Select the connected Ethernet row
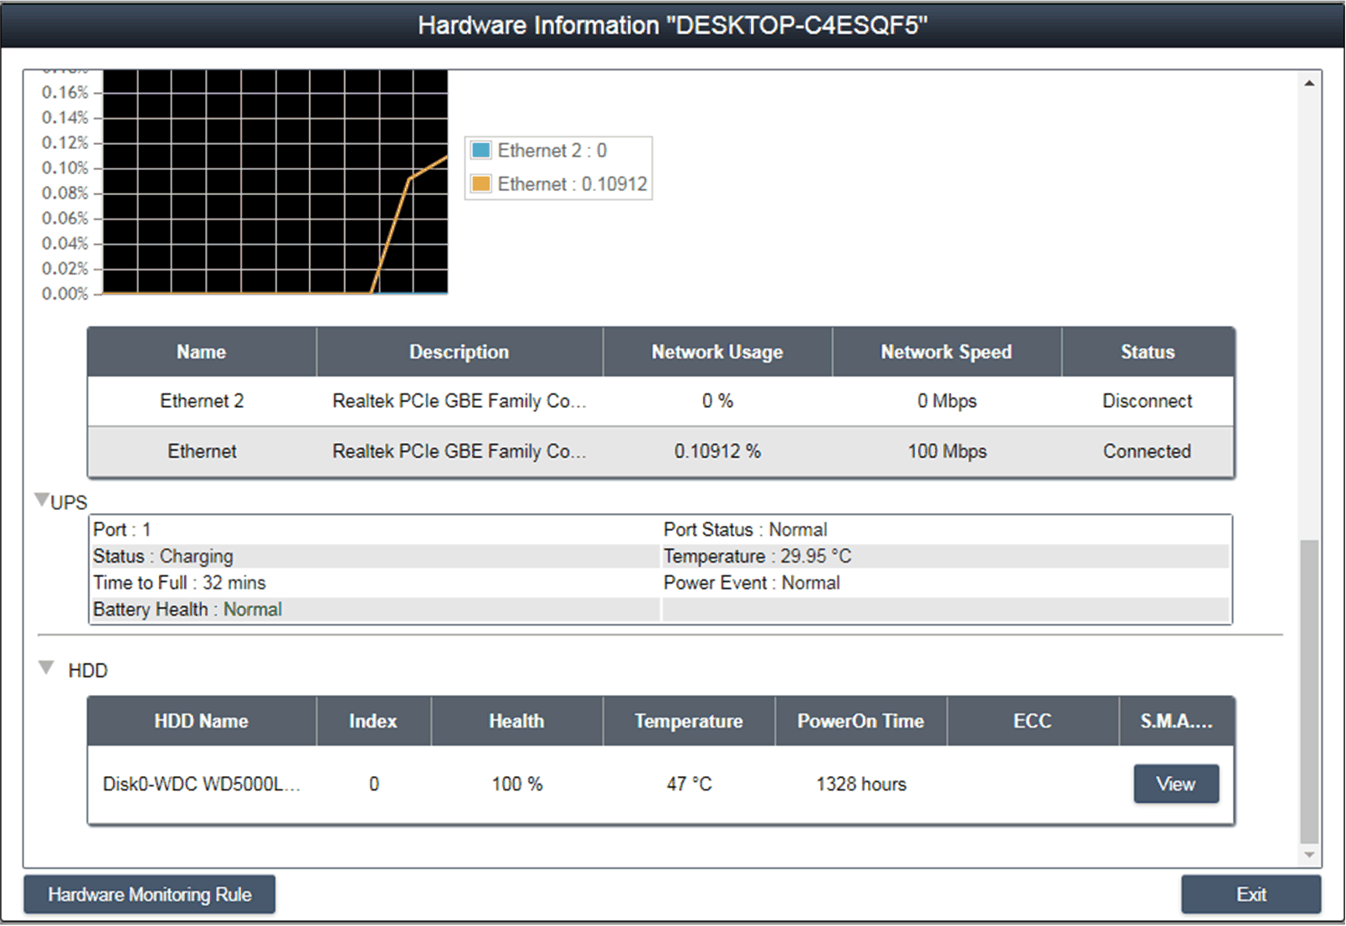Image resolution: width=1346 pixels, height=926 pixels. [660, 451]
